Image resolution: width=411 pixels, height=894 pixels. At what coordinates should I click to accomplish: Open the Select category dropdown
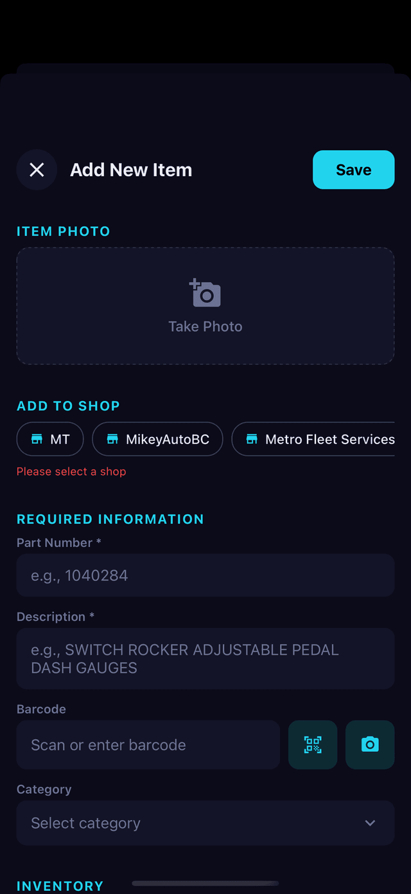(x=205, y=823)
